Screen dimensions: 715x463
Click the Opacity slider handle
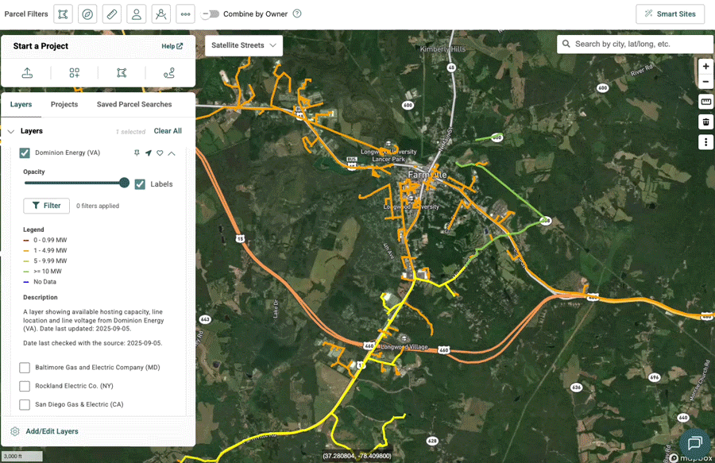124,183
